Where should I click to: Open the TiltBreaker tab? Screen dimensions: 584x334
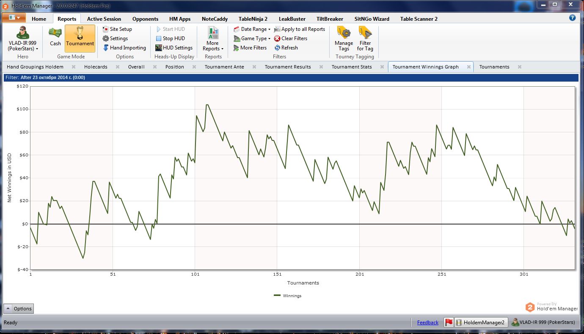click(x=330, y=19)
